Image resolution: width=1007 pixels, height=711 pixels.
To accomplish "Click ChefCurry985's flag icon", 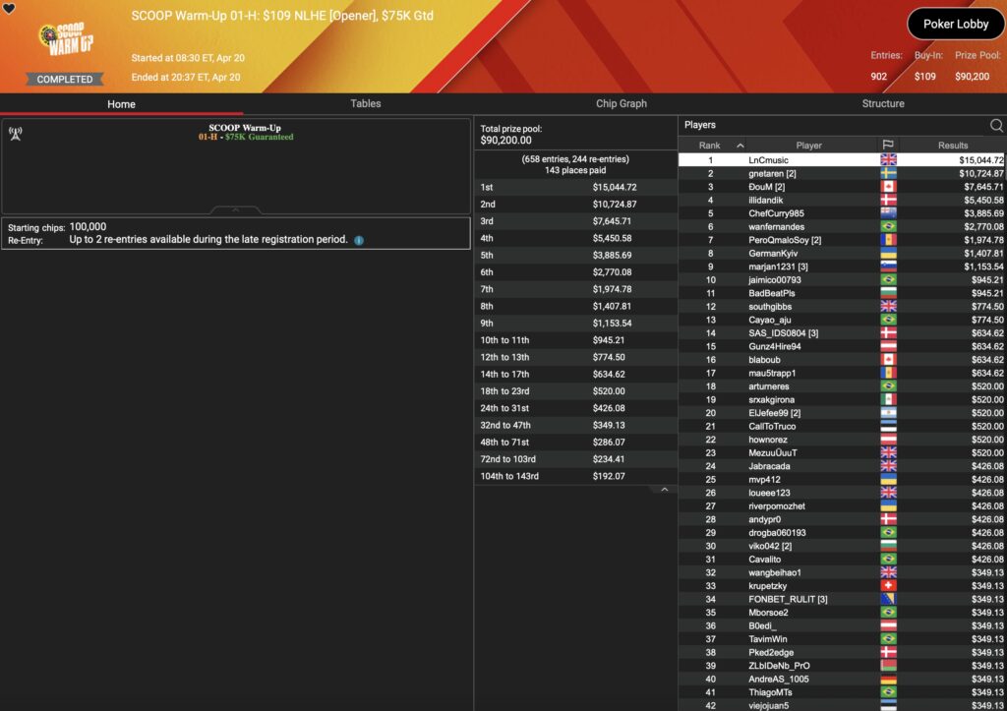I will click(888, 213).
